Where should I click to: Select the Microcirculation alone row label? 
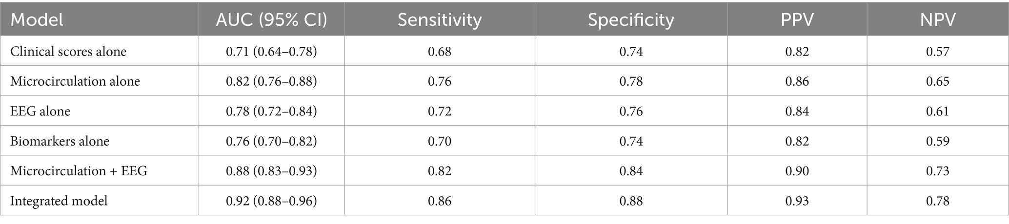pos(75,81)
